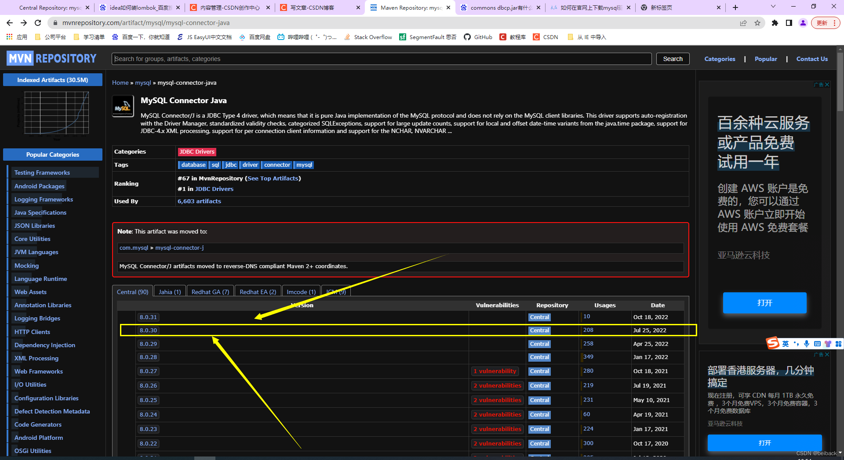844x460 pixels.
Task: Click 打开 button in the AWS ad
Action: 764,303
